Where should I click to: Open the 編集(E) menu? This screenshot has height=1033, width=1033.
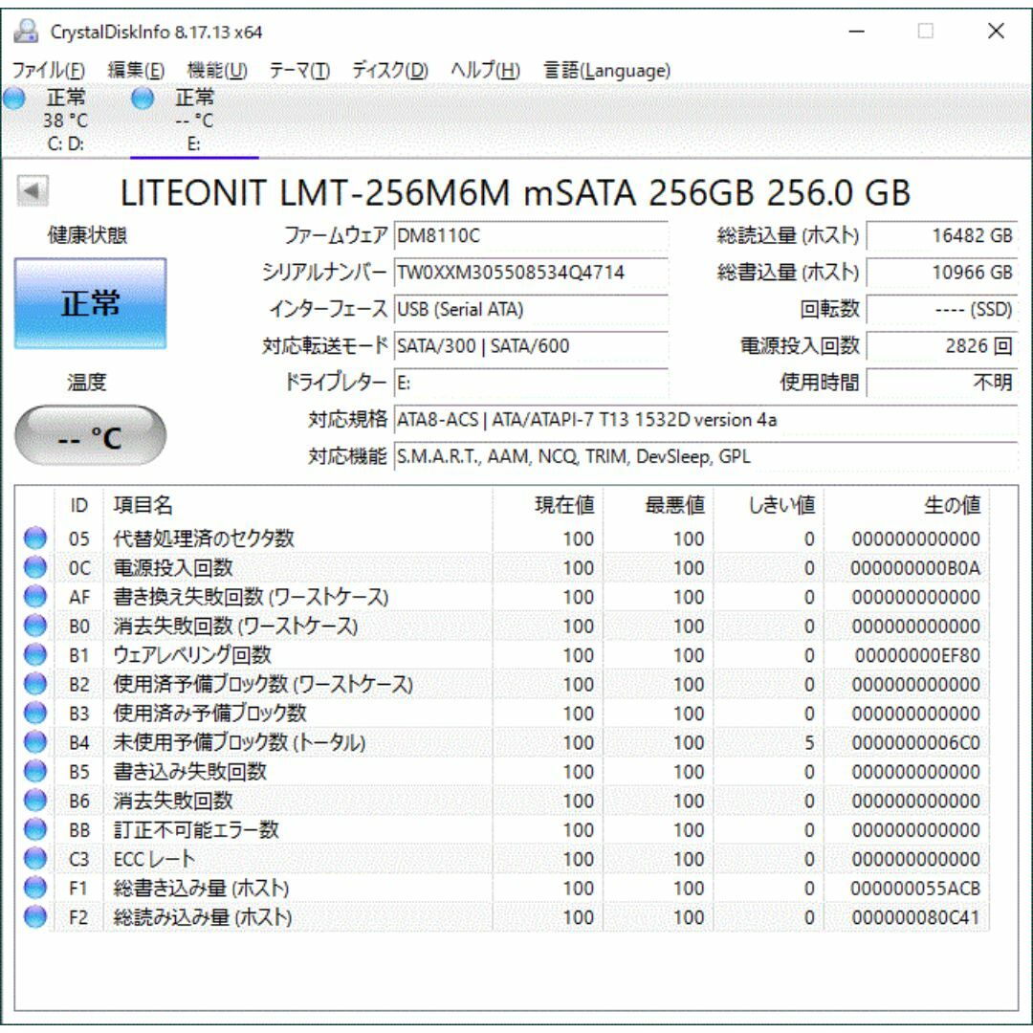pyautogui.click(x=136, y=70)
